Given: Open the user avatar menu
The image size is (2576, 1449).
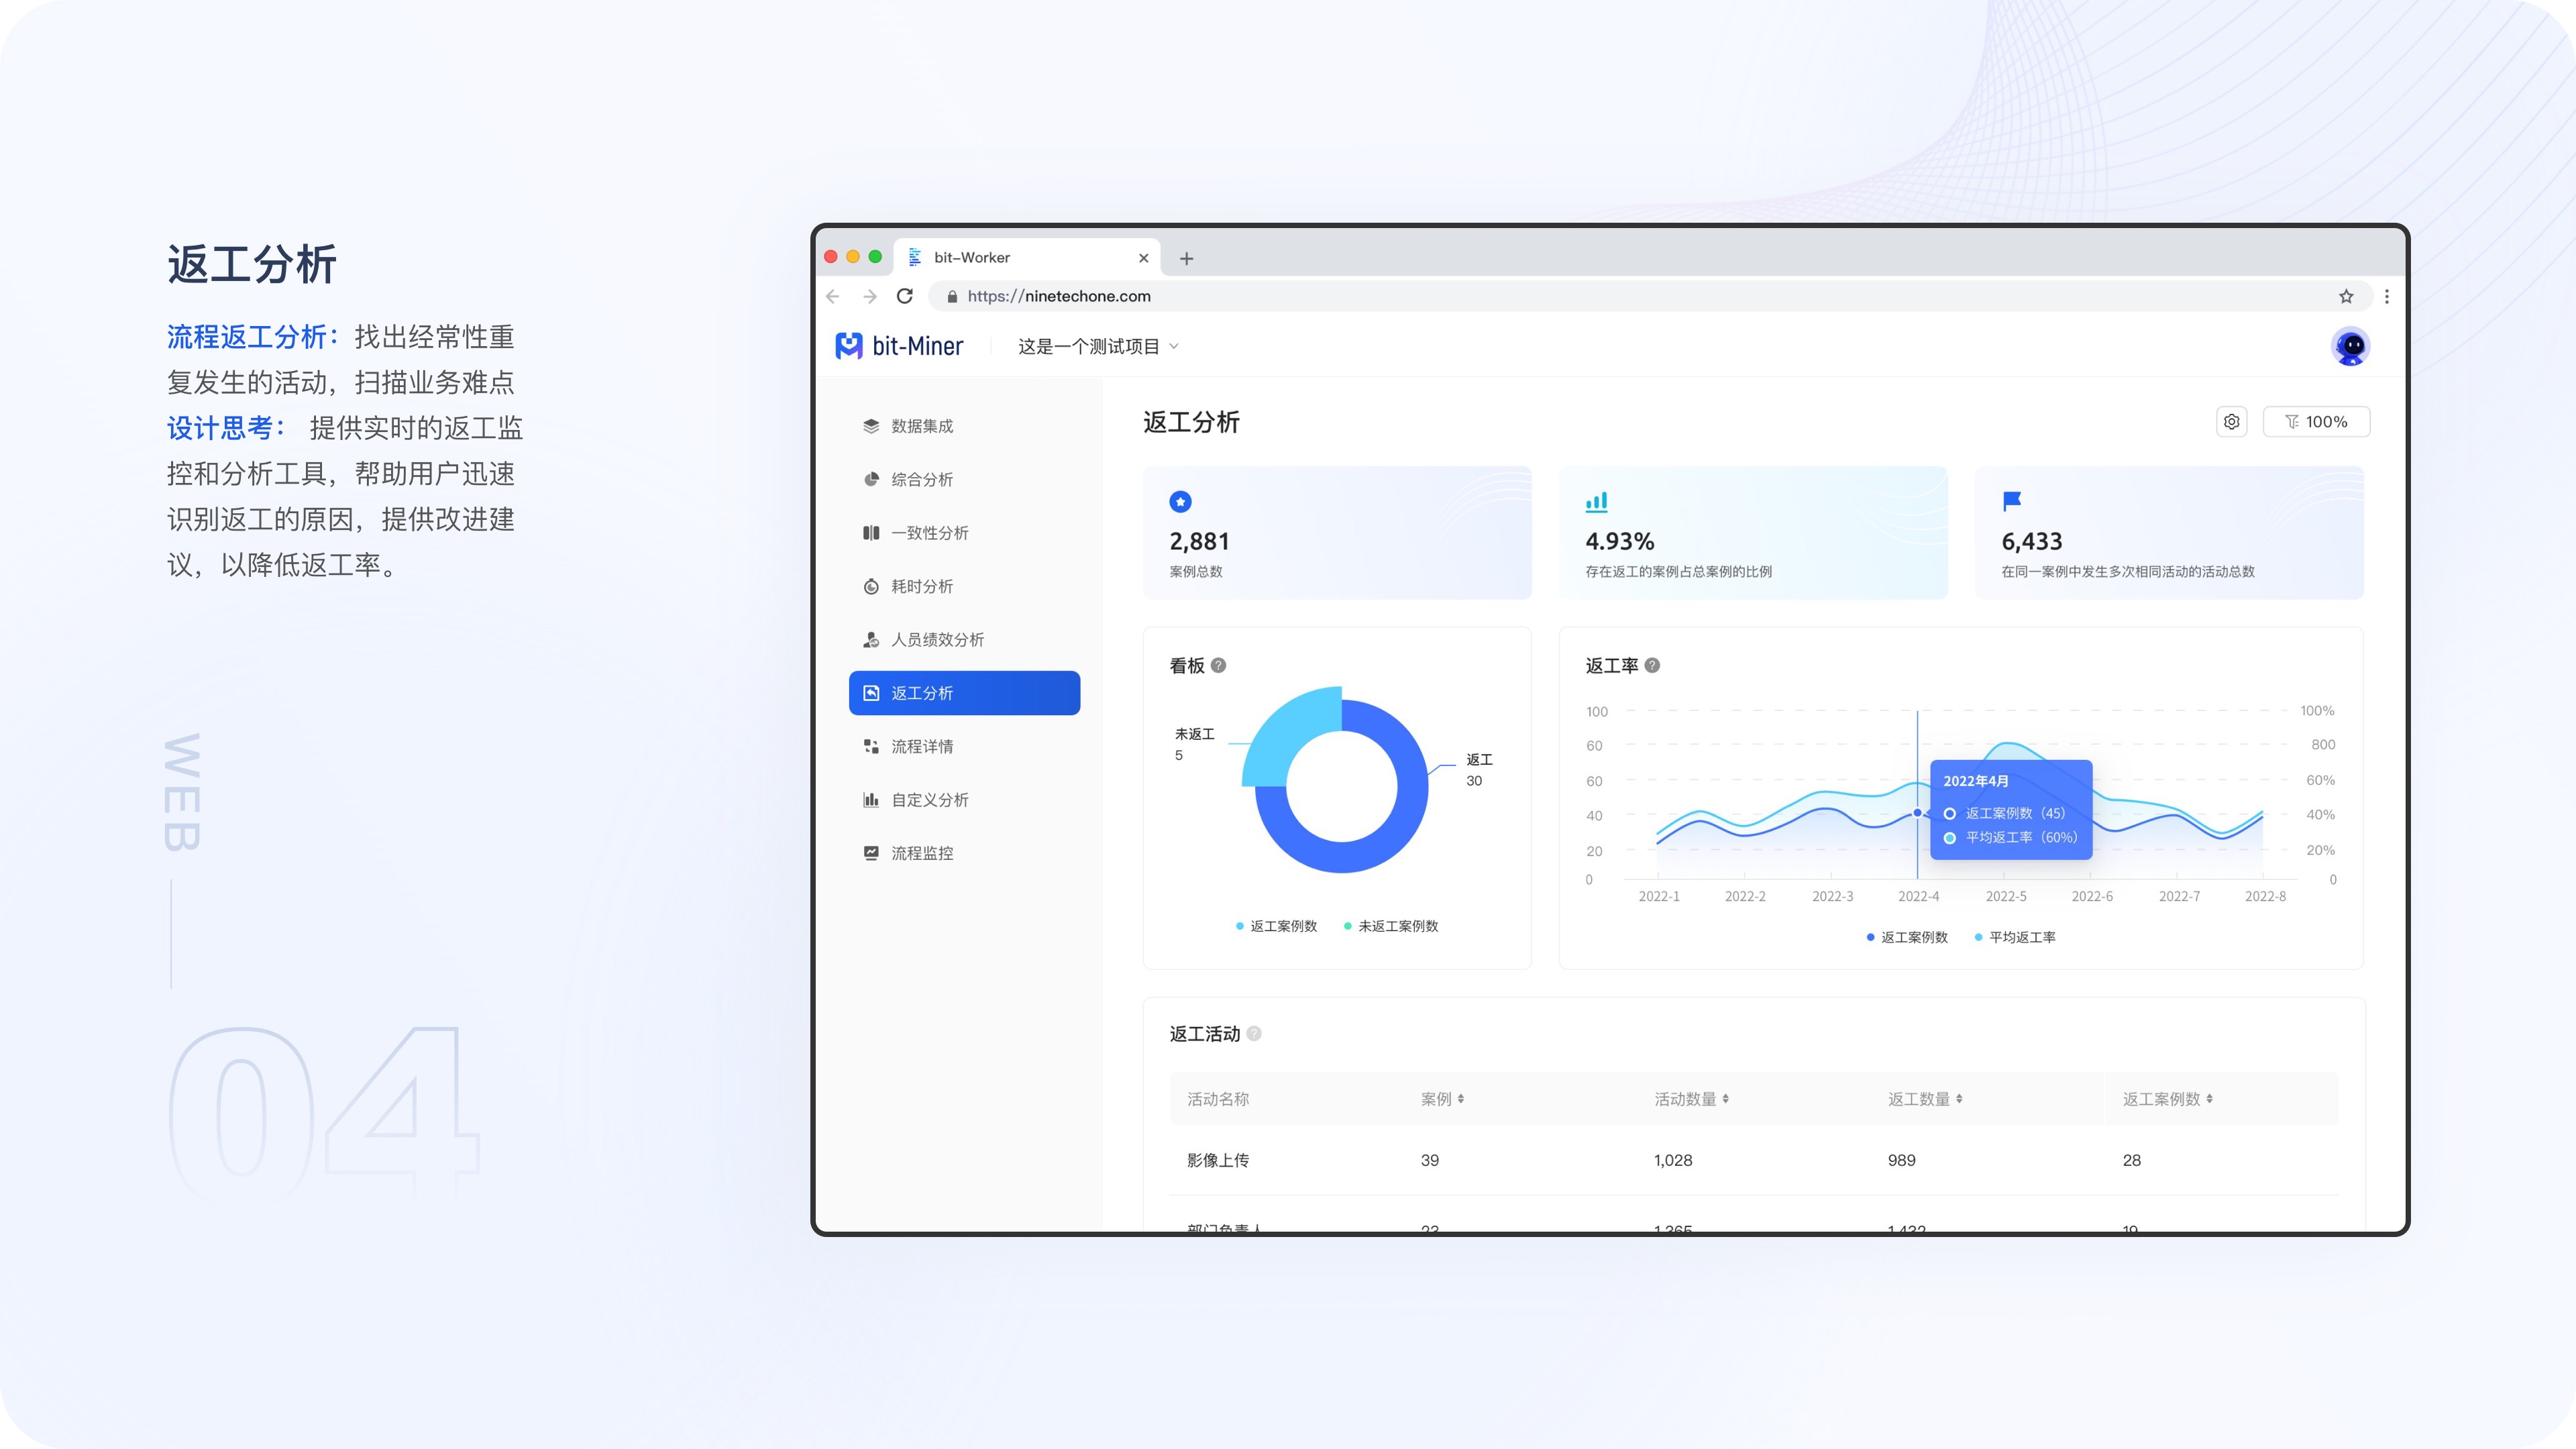Looking at the screenshot, I should 2350,346.
